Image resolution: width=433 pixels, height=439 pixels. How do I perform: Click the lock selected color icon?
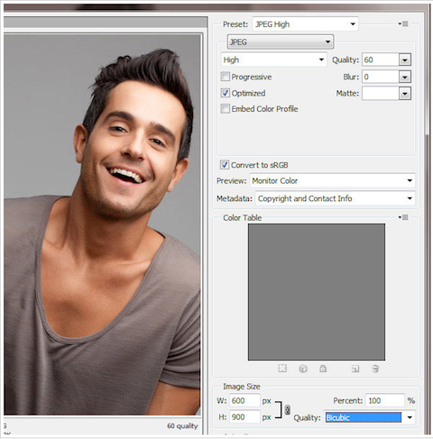(x=323, y=369)
